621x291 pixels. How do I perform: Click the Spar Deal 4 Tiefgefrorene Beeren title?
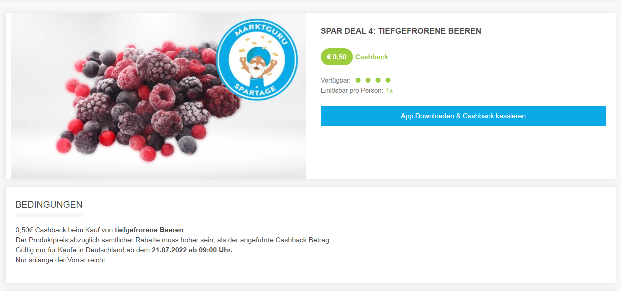click(401, 31)
